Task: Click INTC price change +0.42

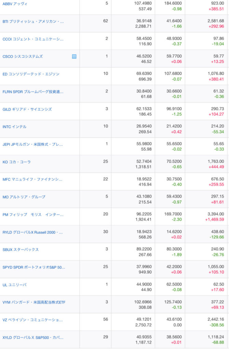Action: 176,132
